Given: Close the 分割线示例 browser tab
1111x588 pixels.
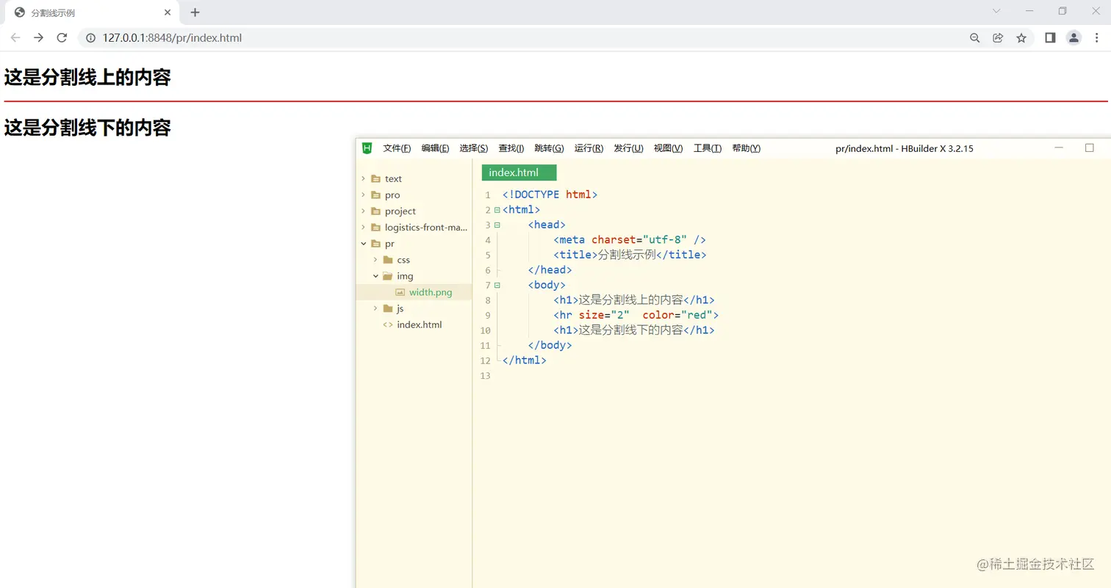Looking at the screenshot, I should tap(168, 12).
